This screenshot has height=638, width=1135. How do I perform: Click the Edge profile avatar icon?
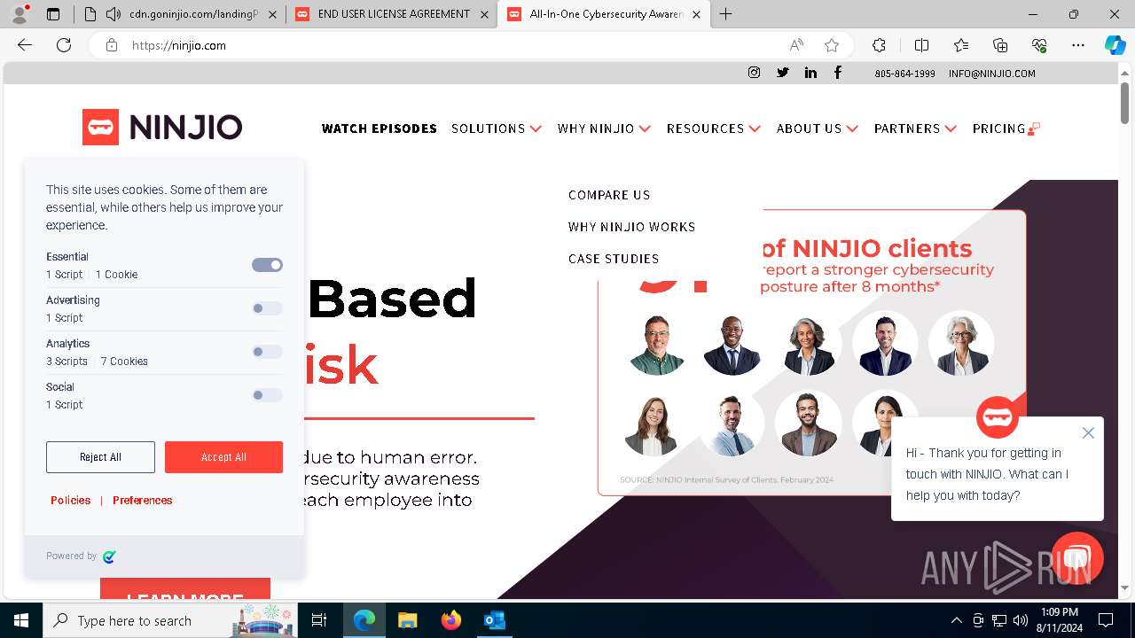[20, 14]
